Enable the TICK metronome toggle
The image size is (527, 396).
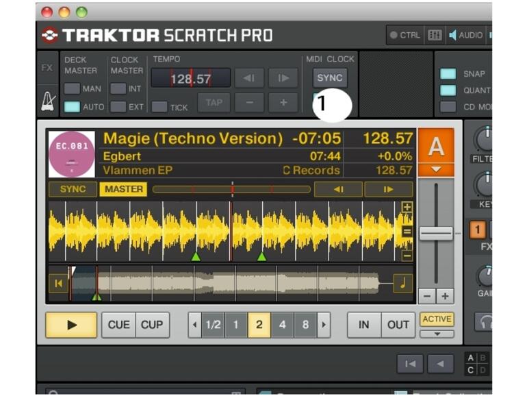point(159,107)
